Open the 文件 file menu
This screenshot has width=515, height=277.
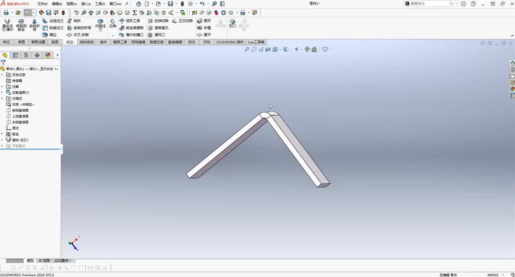pyautogui.click(x=42, y=4)
